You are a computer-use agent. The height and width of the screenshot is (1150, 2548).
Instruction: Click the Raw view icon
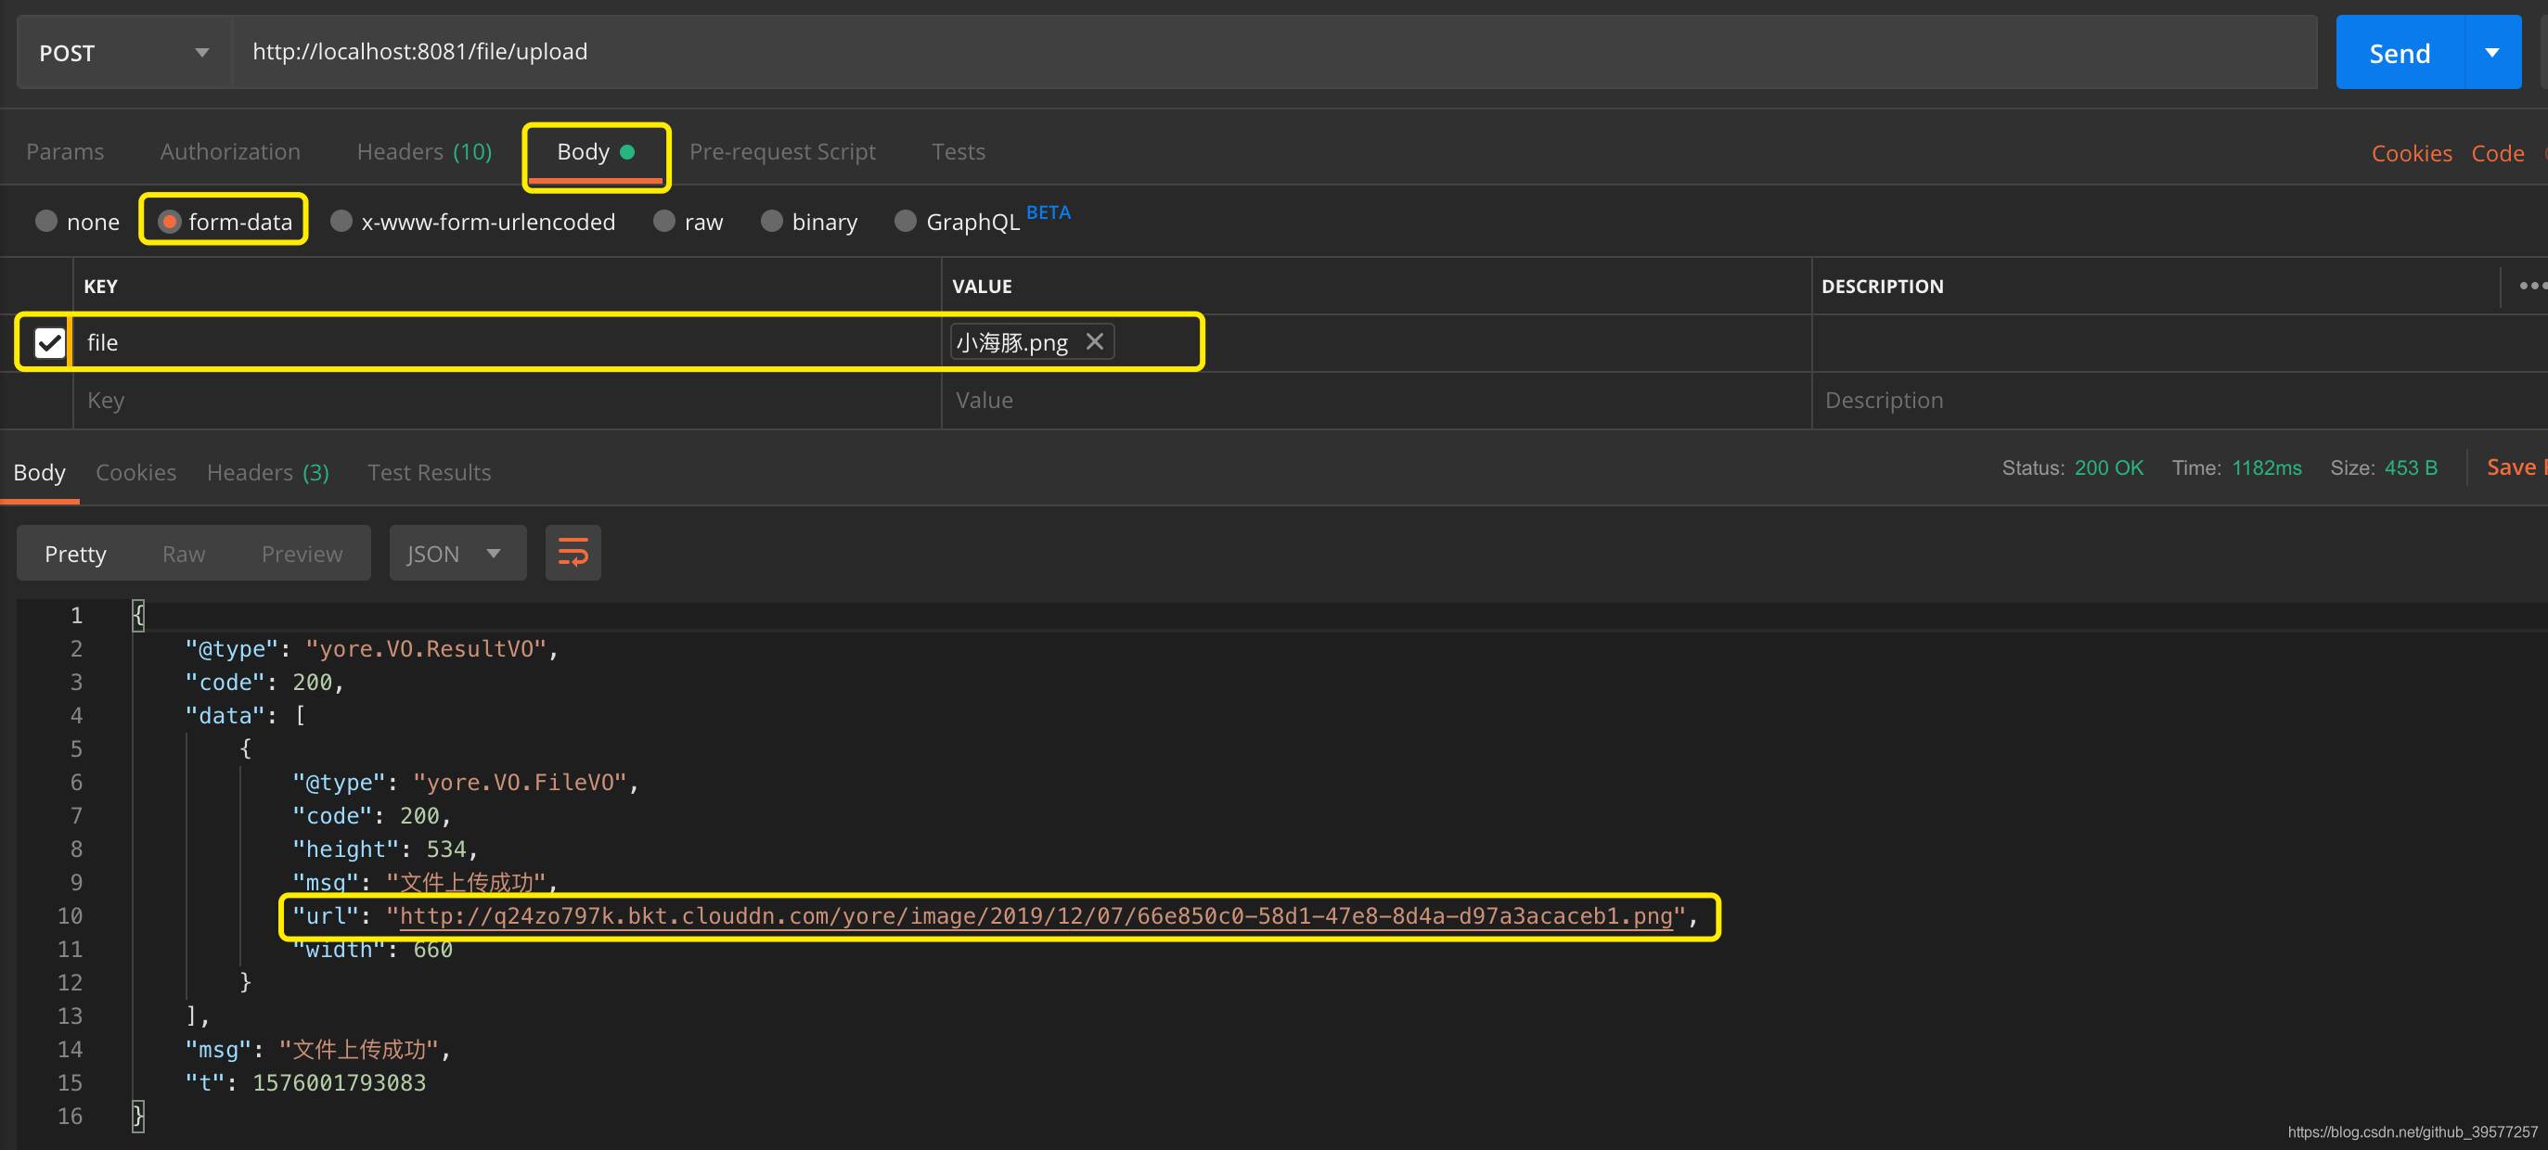pos(184,554)
